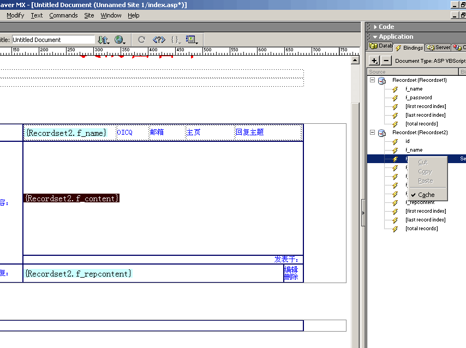Select f_password under Recordset1
This screenshot has width=466, height=348.
point(419,98)
